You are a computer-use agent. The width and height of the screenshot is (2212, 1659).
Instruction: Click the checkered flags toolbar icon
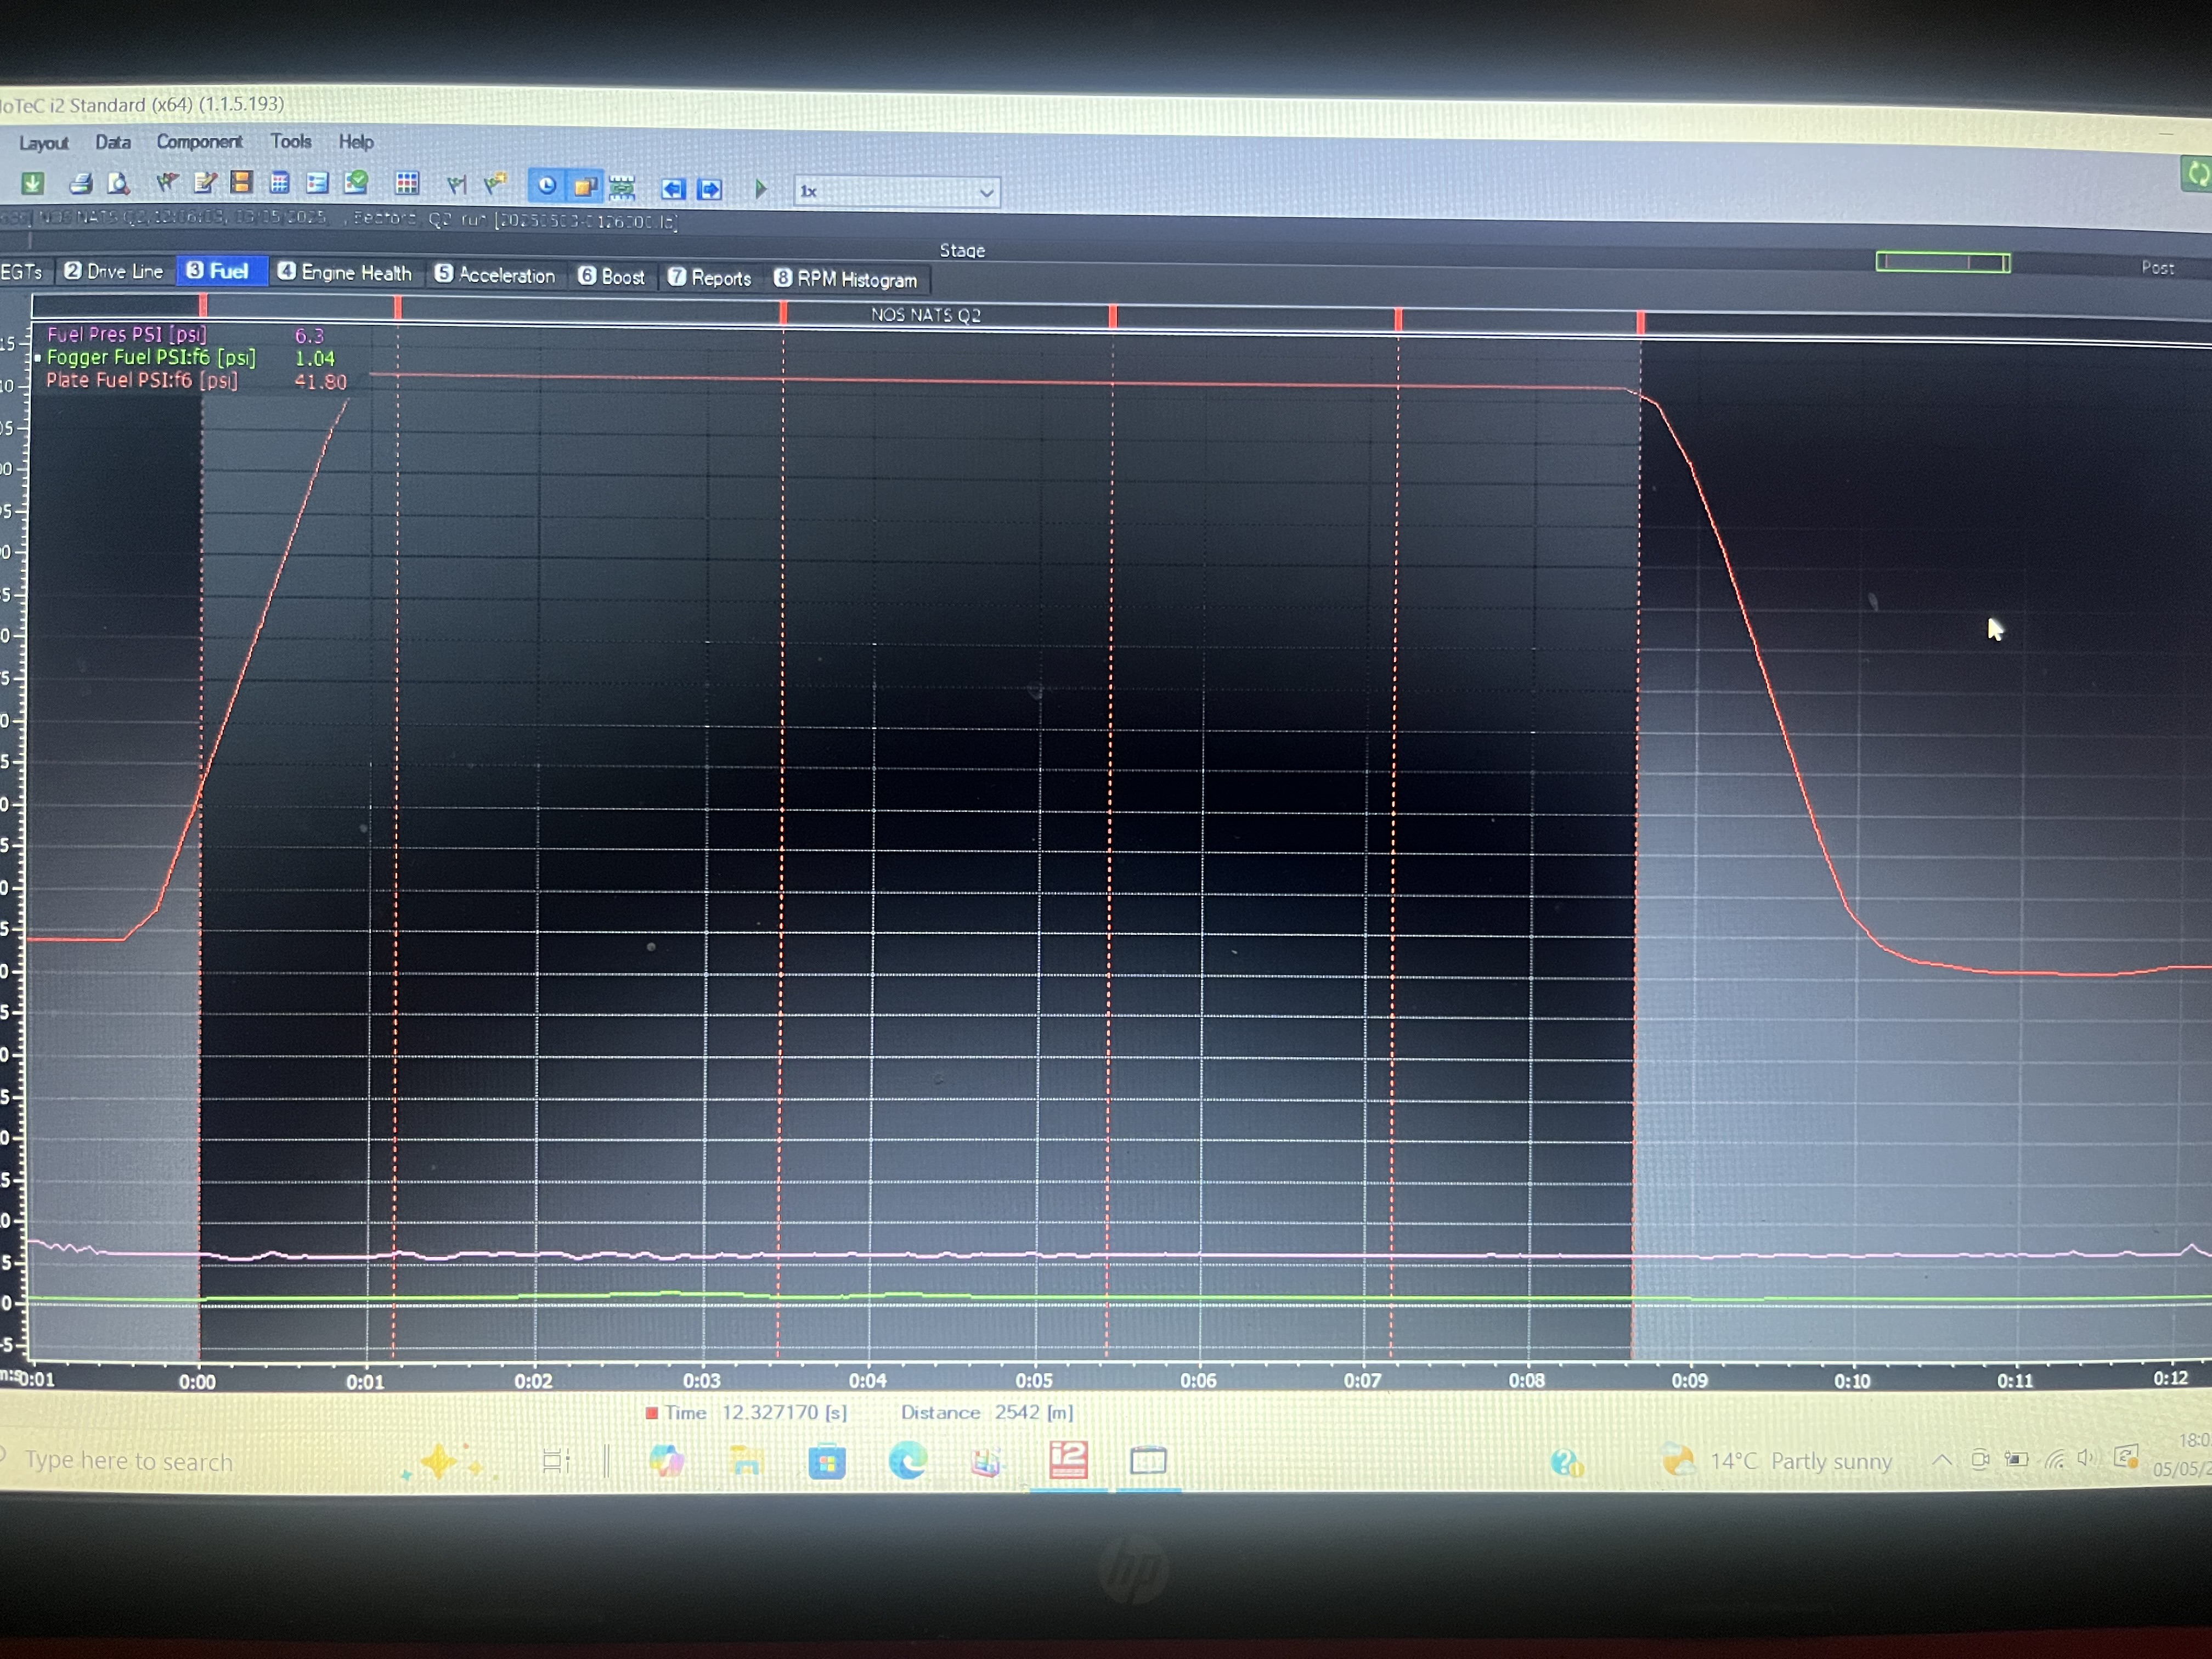pos(166,182)
